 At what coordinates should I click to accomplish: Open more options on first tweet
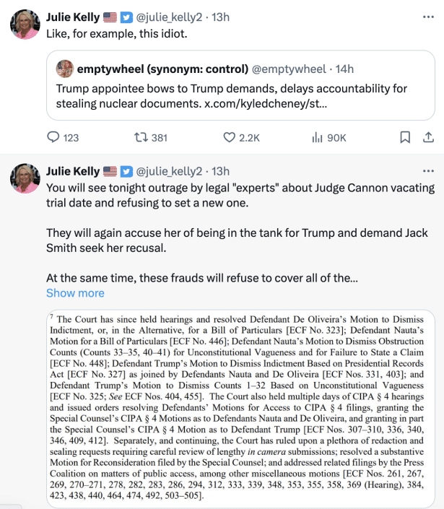427,16
